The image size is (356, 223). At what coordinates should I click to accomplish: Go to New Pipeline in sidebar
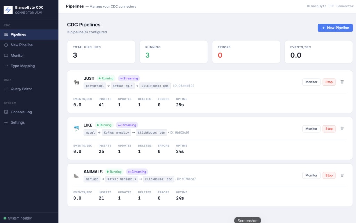tap(29, 45)
